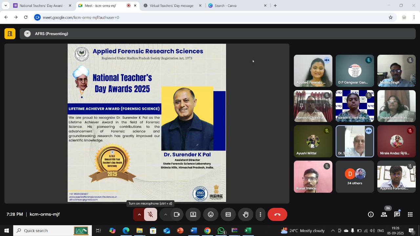
Task: Open Excel from the taskbar
Action: pos(248,231)
